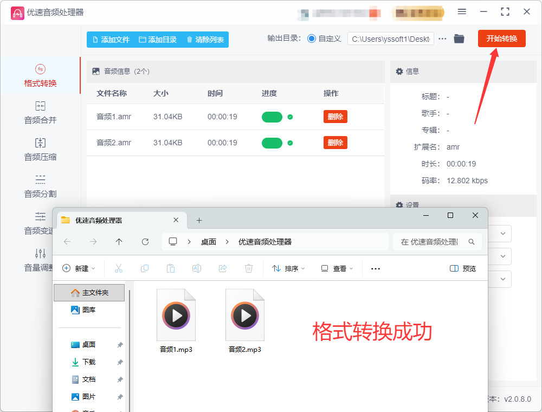Click the Explorer rename icon
542x412 pixels.
[x=196, y=268]
